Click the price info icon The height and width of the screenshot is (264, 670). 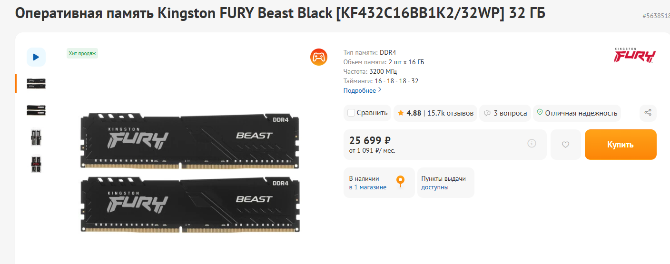[532, 143]
